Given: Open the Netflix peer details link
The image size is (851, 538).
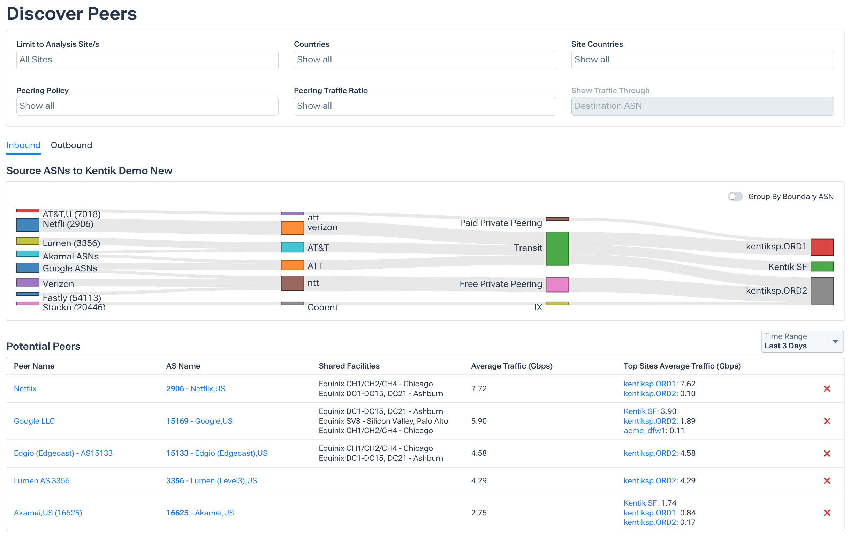Looking at the screenshot, I should [x=25, y=388].
